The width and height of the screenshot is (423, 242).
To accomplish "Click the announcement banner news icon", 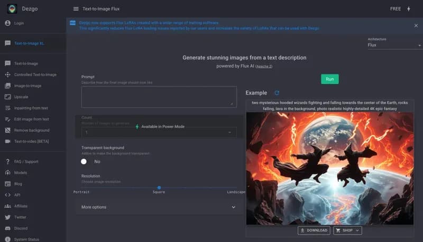I will point(72,23).
